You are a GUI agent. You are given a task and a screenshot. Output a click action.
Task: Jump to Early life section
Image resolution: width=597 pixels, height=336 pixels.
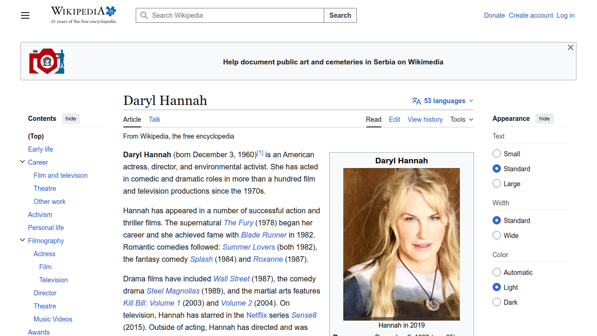pyautogui.click(x=41, y=149)
